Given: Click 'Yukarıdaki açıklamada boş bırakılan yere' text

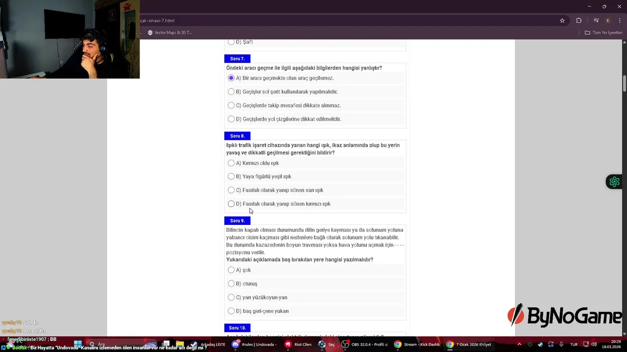Looking at the screenshot, I should tap(299, 260).
